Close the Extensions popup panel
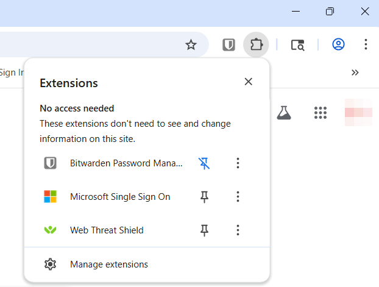 (x=248, y=82)
